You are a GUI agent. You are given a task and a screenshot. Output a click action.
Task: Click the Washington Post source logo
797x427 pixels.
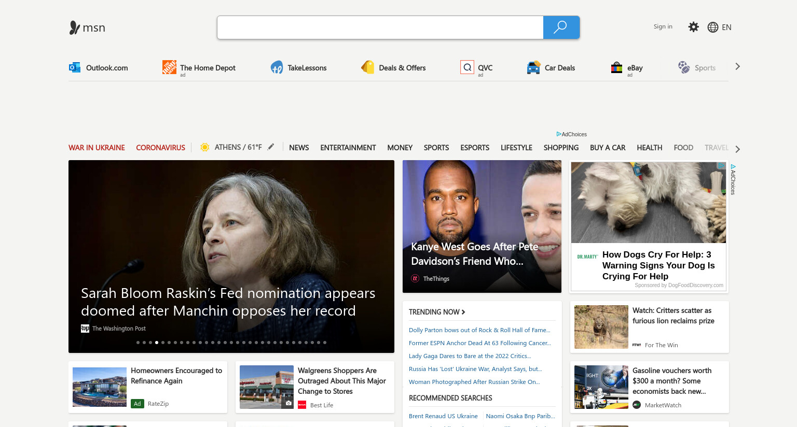(x=85, y=329)
